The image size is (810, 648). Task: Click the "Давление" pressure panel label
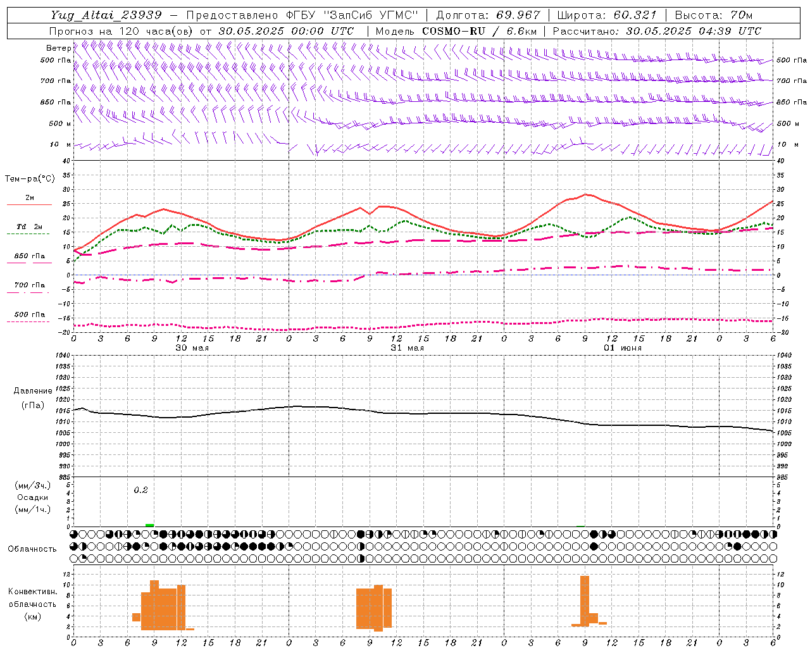point(33,391)
